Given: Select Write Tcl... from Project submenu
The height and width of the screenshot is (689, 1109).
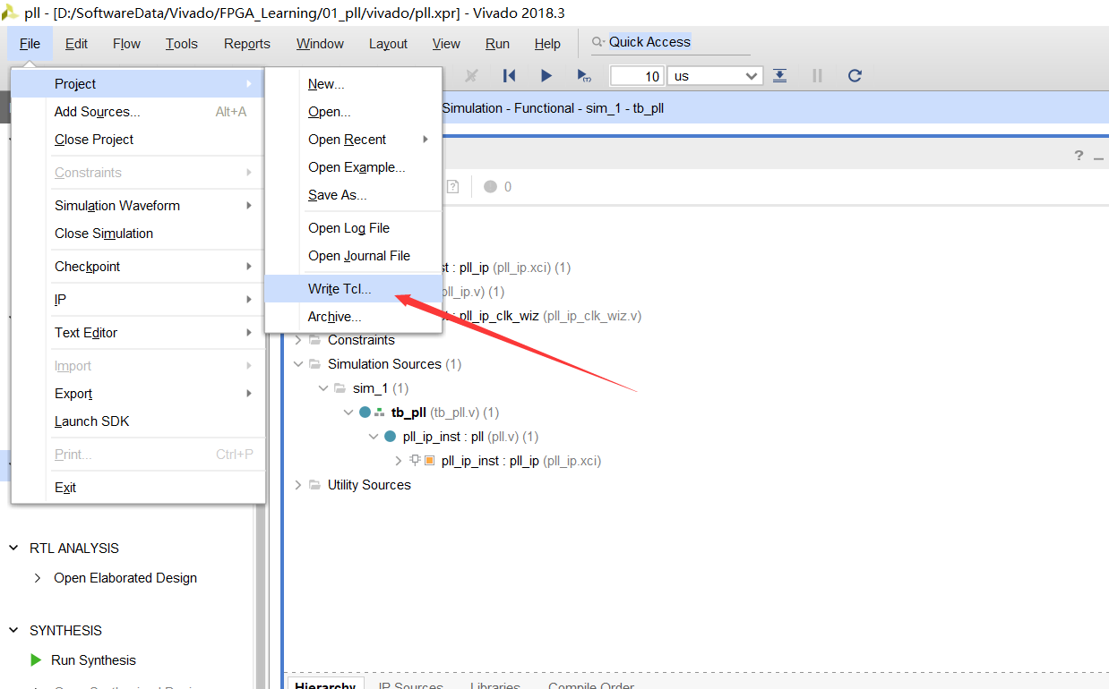Looking at the screenshot, I should coord(340,289).
